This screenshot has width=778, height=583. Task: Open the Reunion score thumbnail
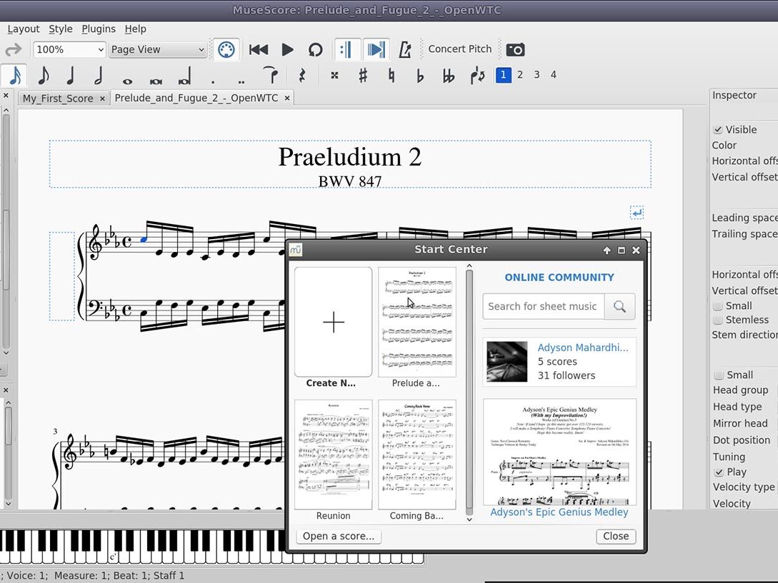334,454
